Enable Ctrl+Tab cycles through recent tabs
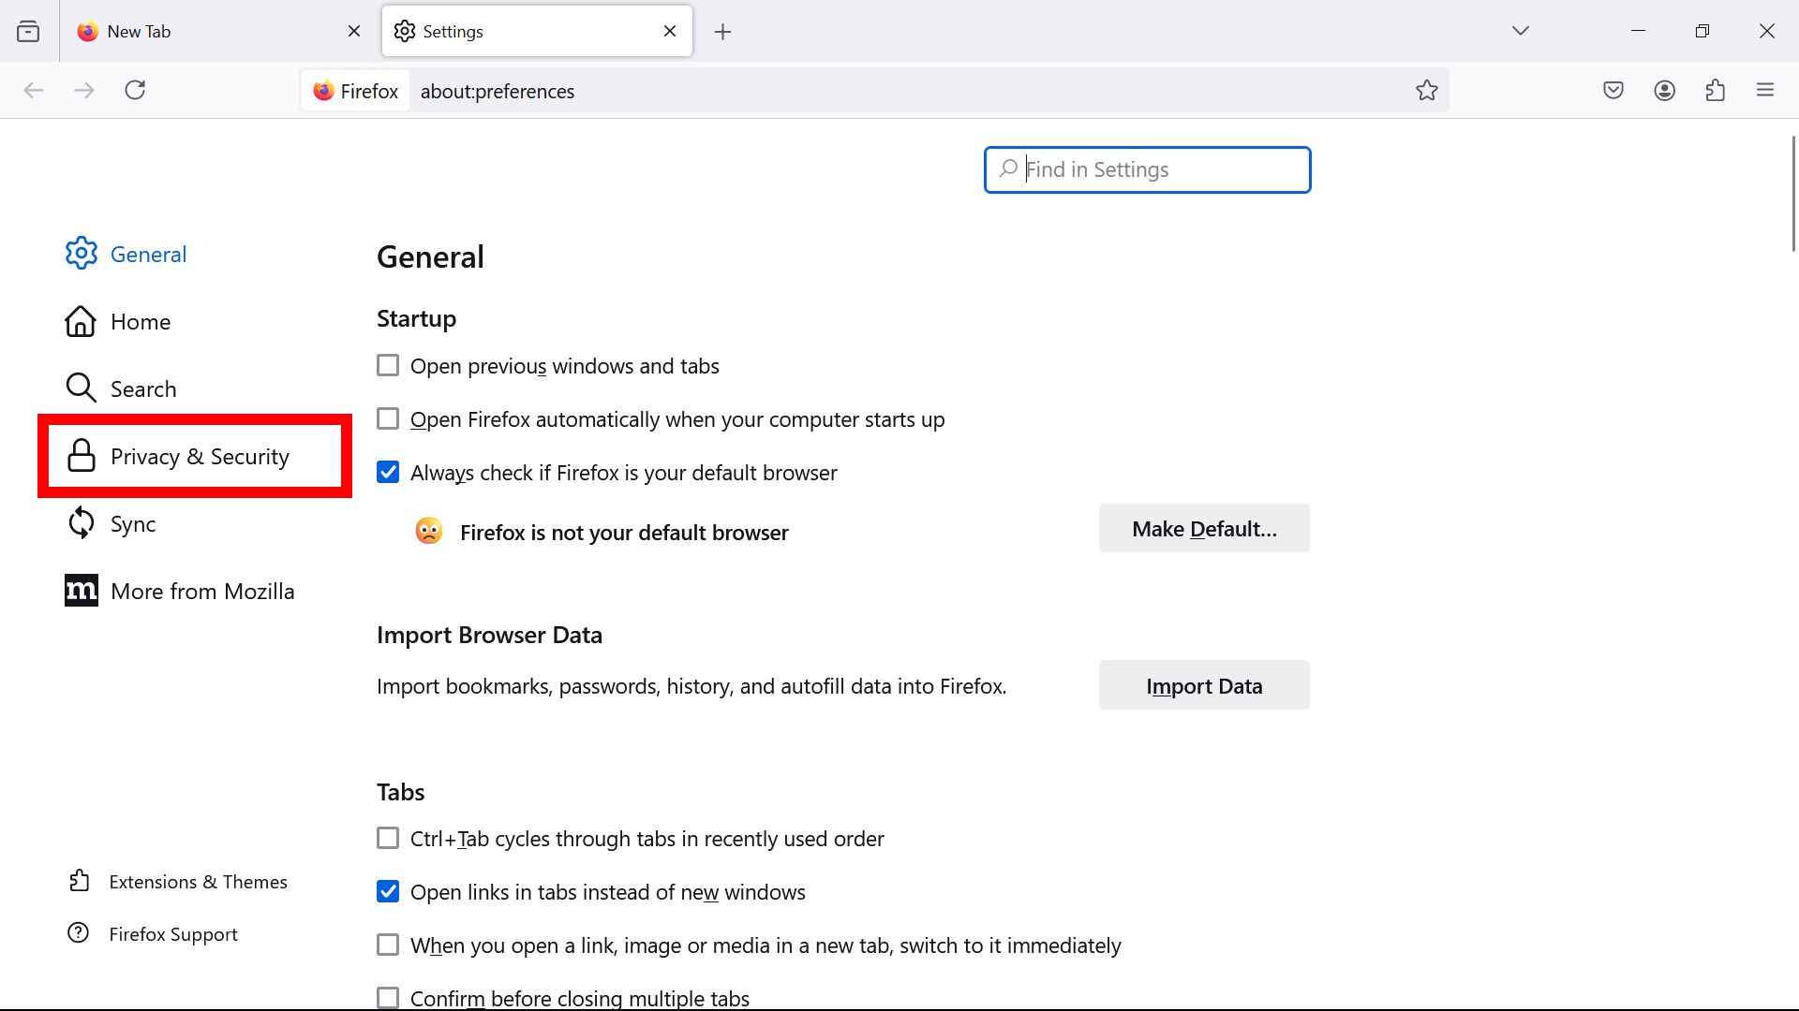This screenshot has height=1011, width=1799. [387, 838]
